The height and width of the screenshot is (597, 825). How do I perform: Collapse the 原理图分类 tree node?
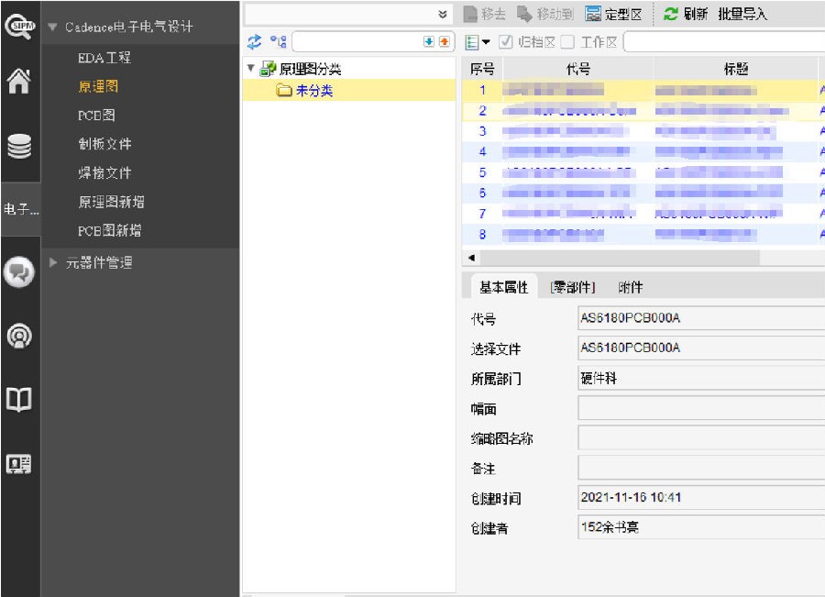tap(251, 69)
